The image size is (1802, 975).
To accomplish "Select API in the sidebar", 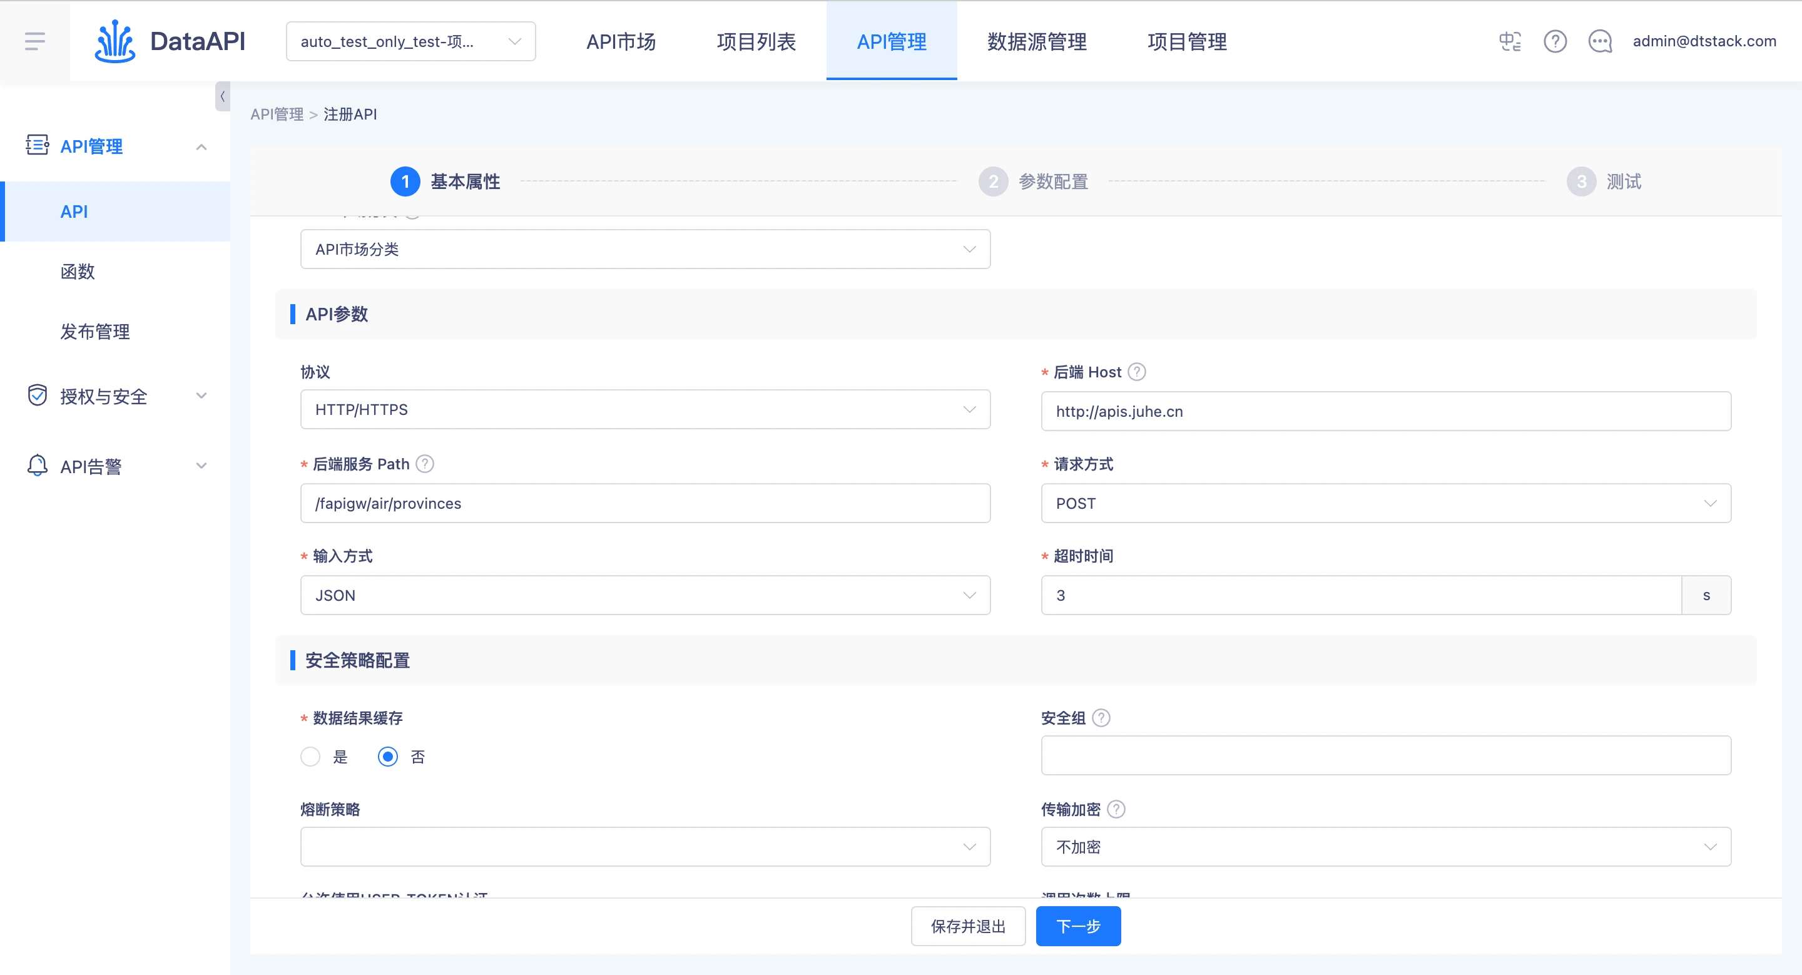I will (x=115, y=212).
